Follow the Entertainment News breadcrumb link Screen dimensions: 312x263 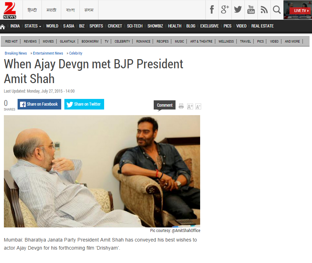(x=48, y=53)
